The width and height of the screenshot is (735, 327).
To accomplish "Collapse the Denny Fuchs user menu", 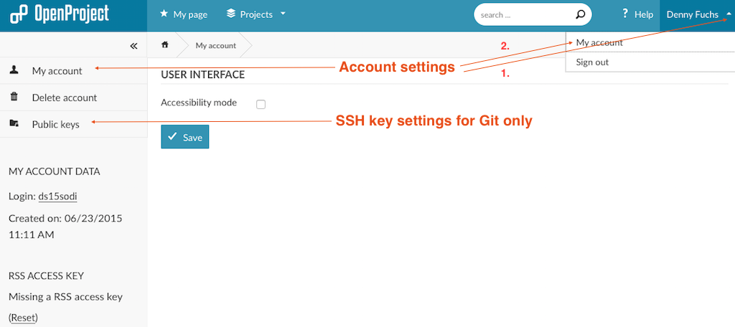I will (x=728, y=14).
